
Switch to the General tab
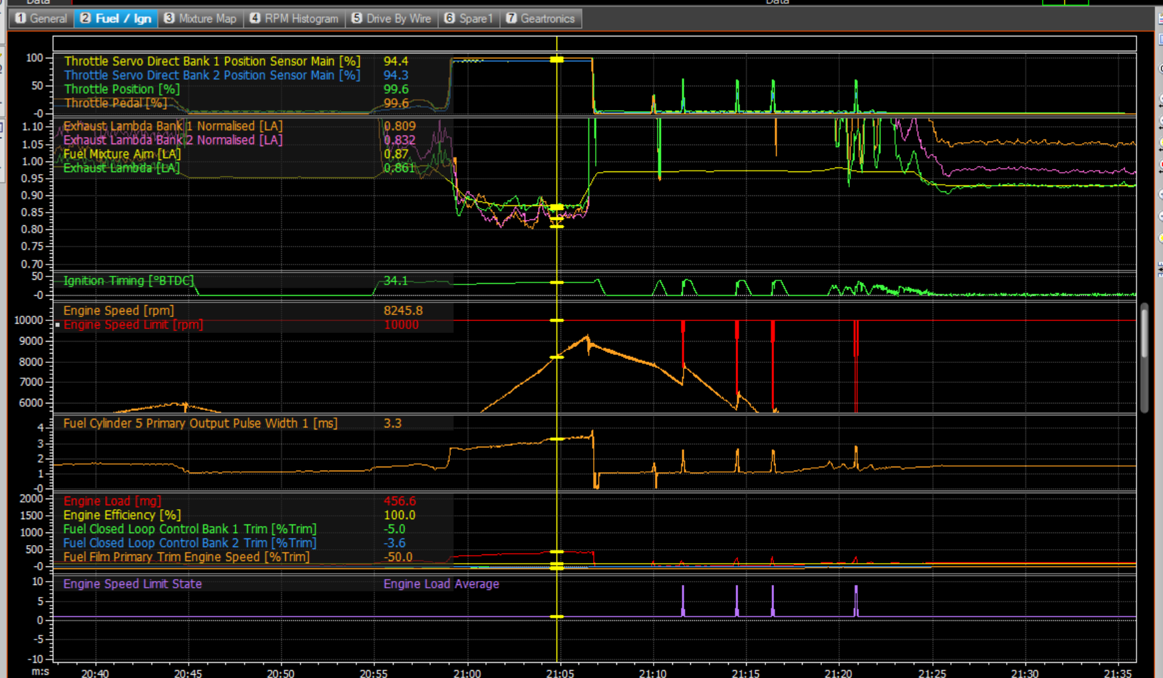click(41, 19)
